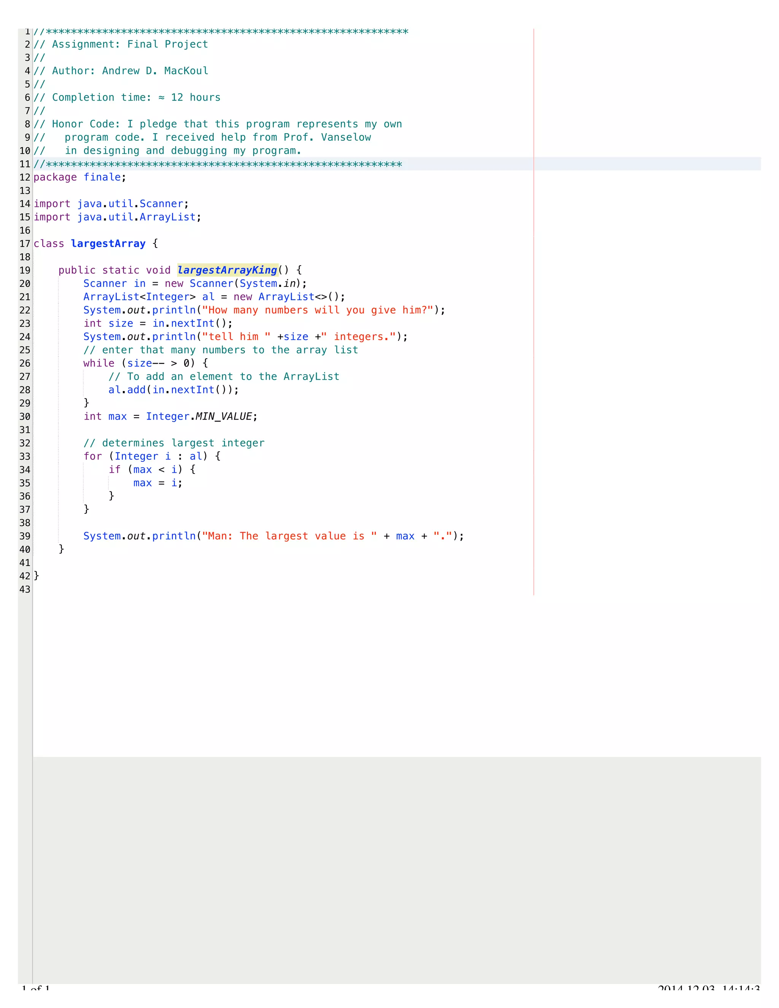The width and height of the screenshot is (779, 1008).
Task: Click string "How many numbers will you give him?"
Action: 318,310
